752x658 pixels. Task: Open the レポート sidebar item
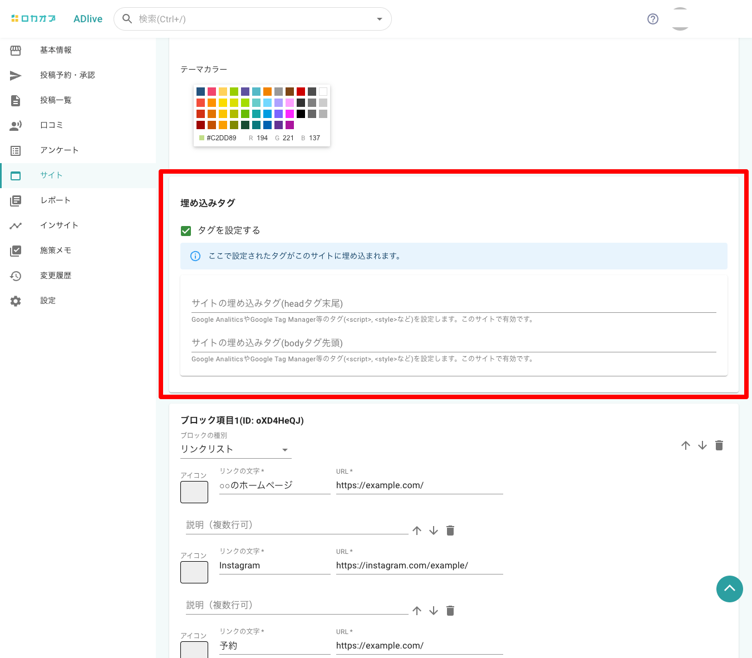pos(55,200)
